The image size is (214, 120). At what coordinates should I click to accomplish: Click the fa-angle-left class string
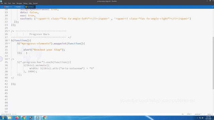click(76, 19)
